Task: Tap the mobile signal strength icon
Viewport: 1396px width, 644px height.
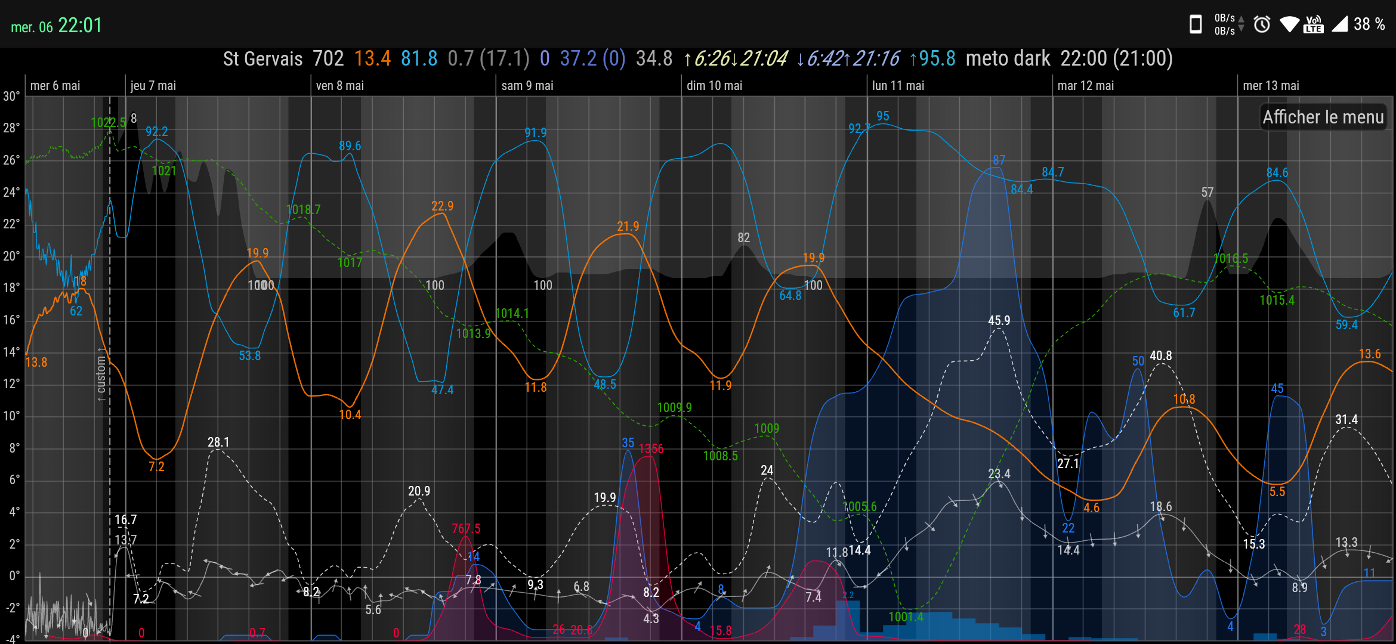Action: tap(1340, 24)
